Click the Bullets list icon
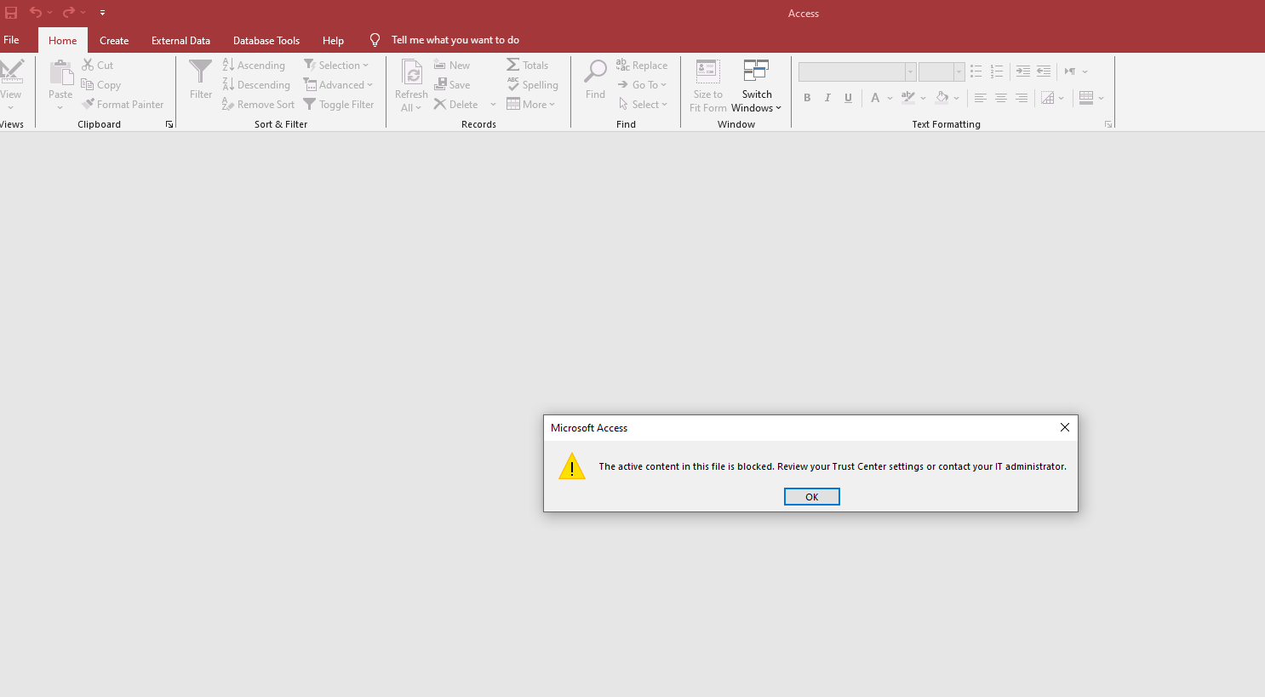1265x697 pixels. (976, 71)
